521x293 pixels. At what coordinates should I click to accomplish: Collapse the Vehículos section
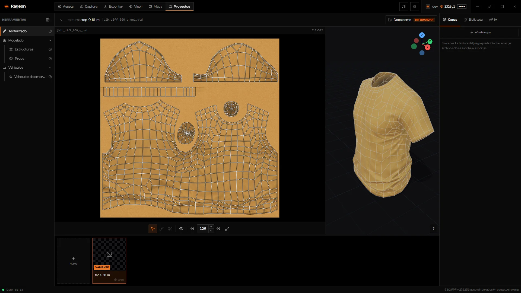50,68
